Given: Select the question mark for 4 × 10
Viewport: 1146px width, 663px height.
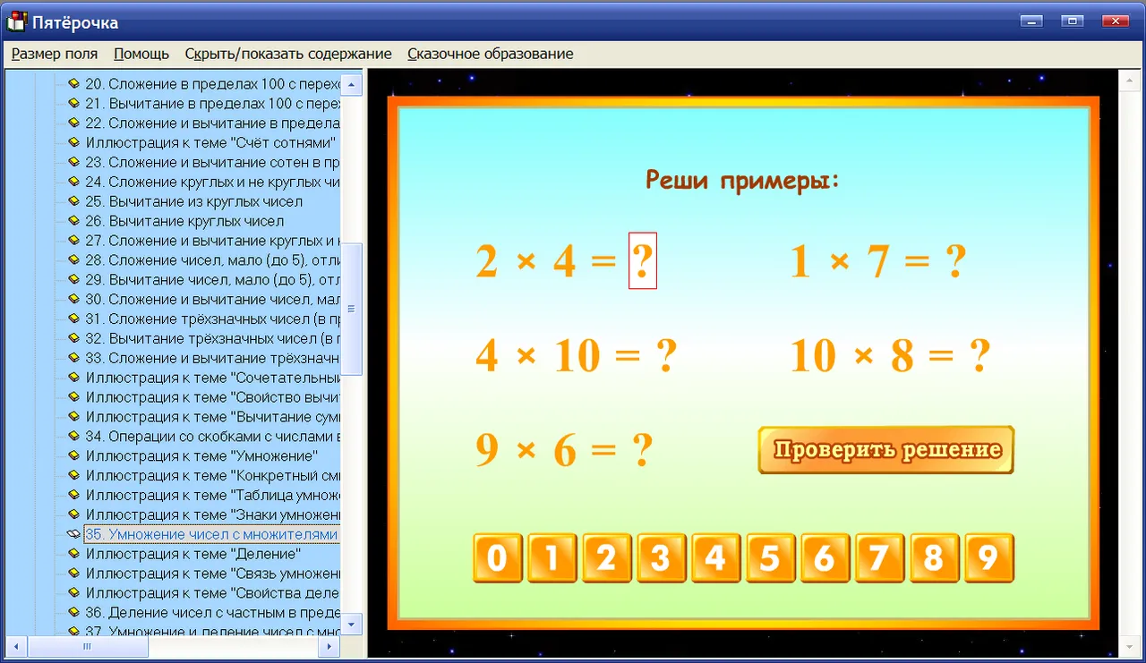Looking at the screenshot, I should [x=665, y=356].
